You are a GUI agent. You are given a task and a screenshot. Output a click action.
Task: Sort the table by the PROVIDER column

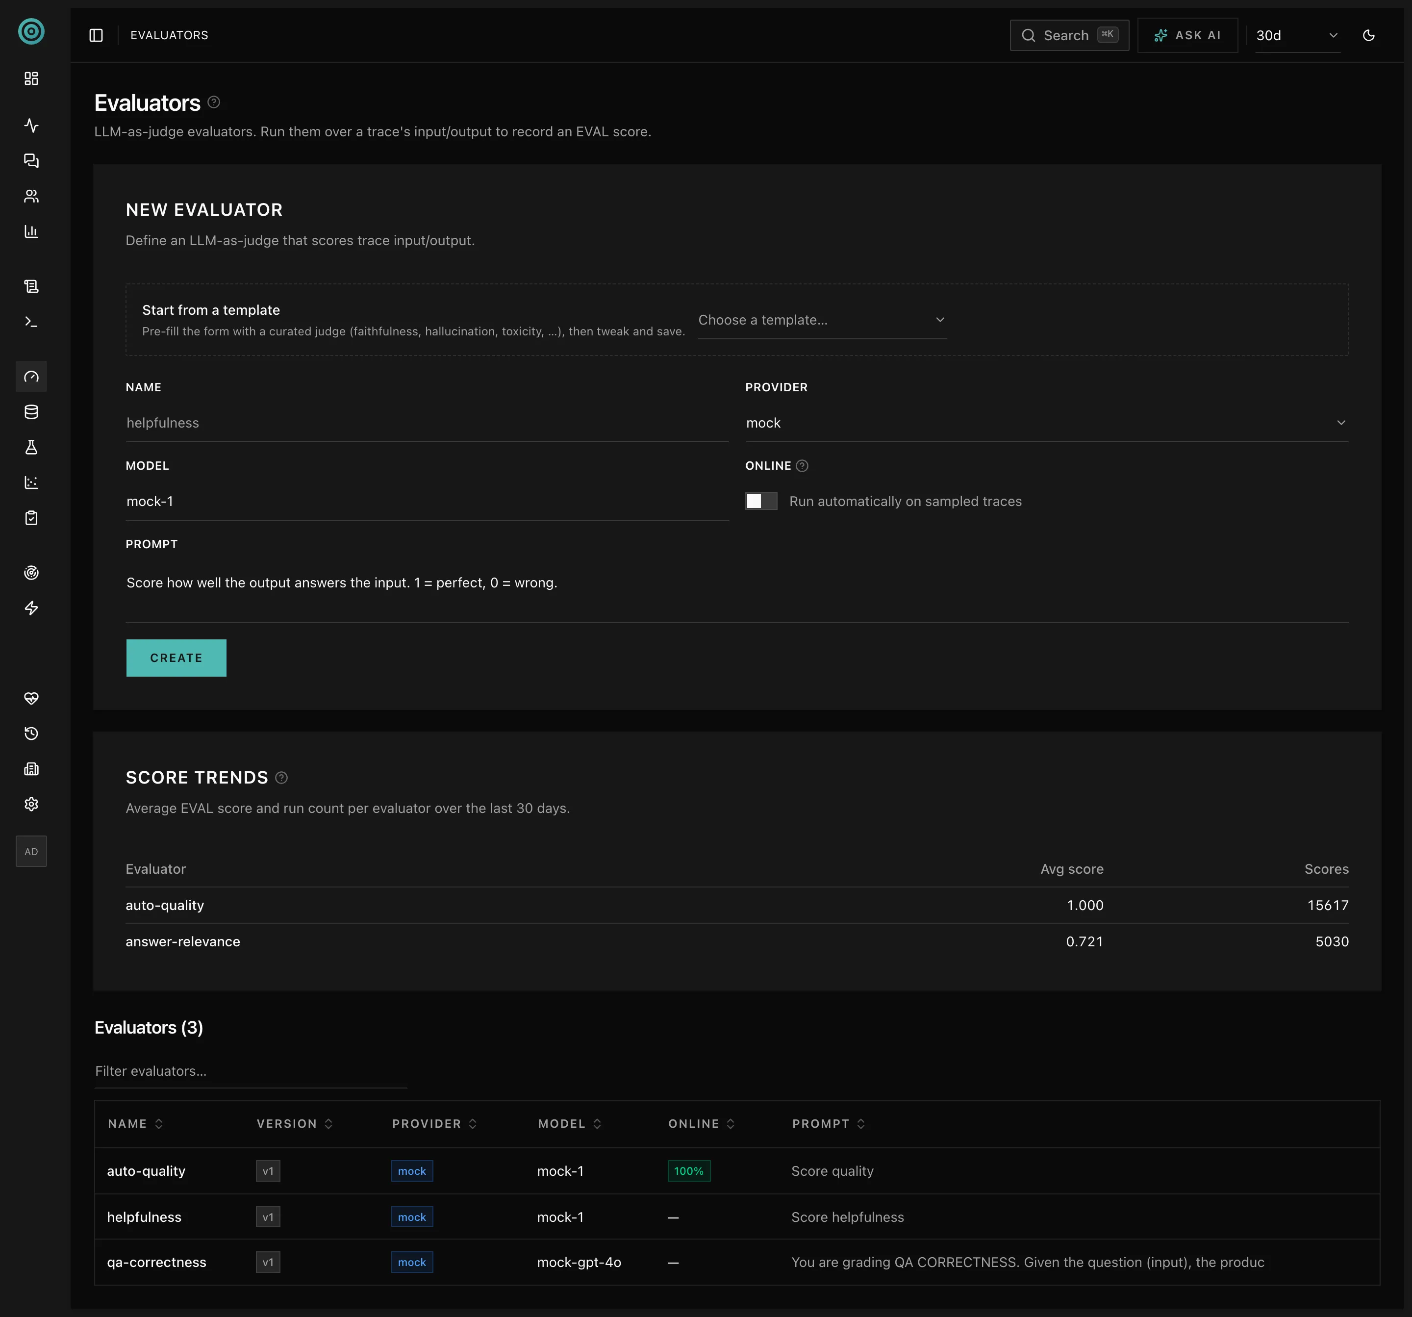434,1124
